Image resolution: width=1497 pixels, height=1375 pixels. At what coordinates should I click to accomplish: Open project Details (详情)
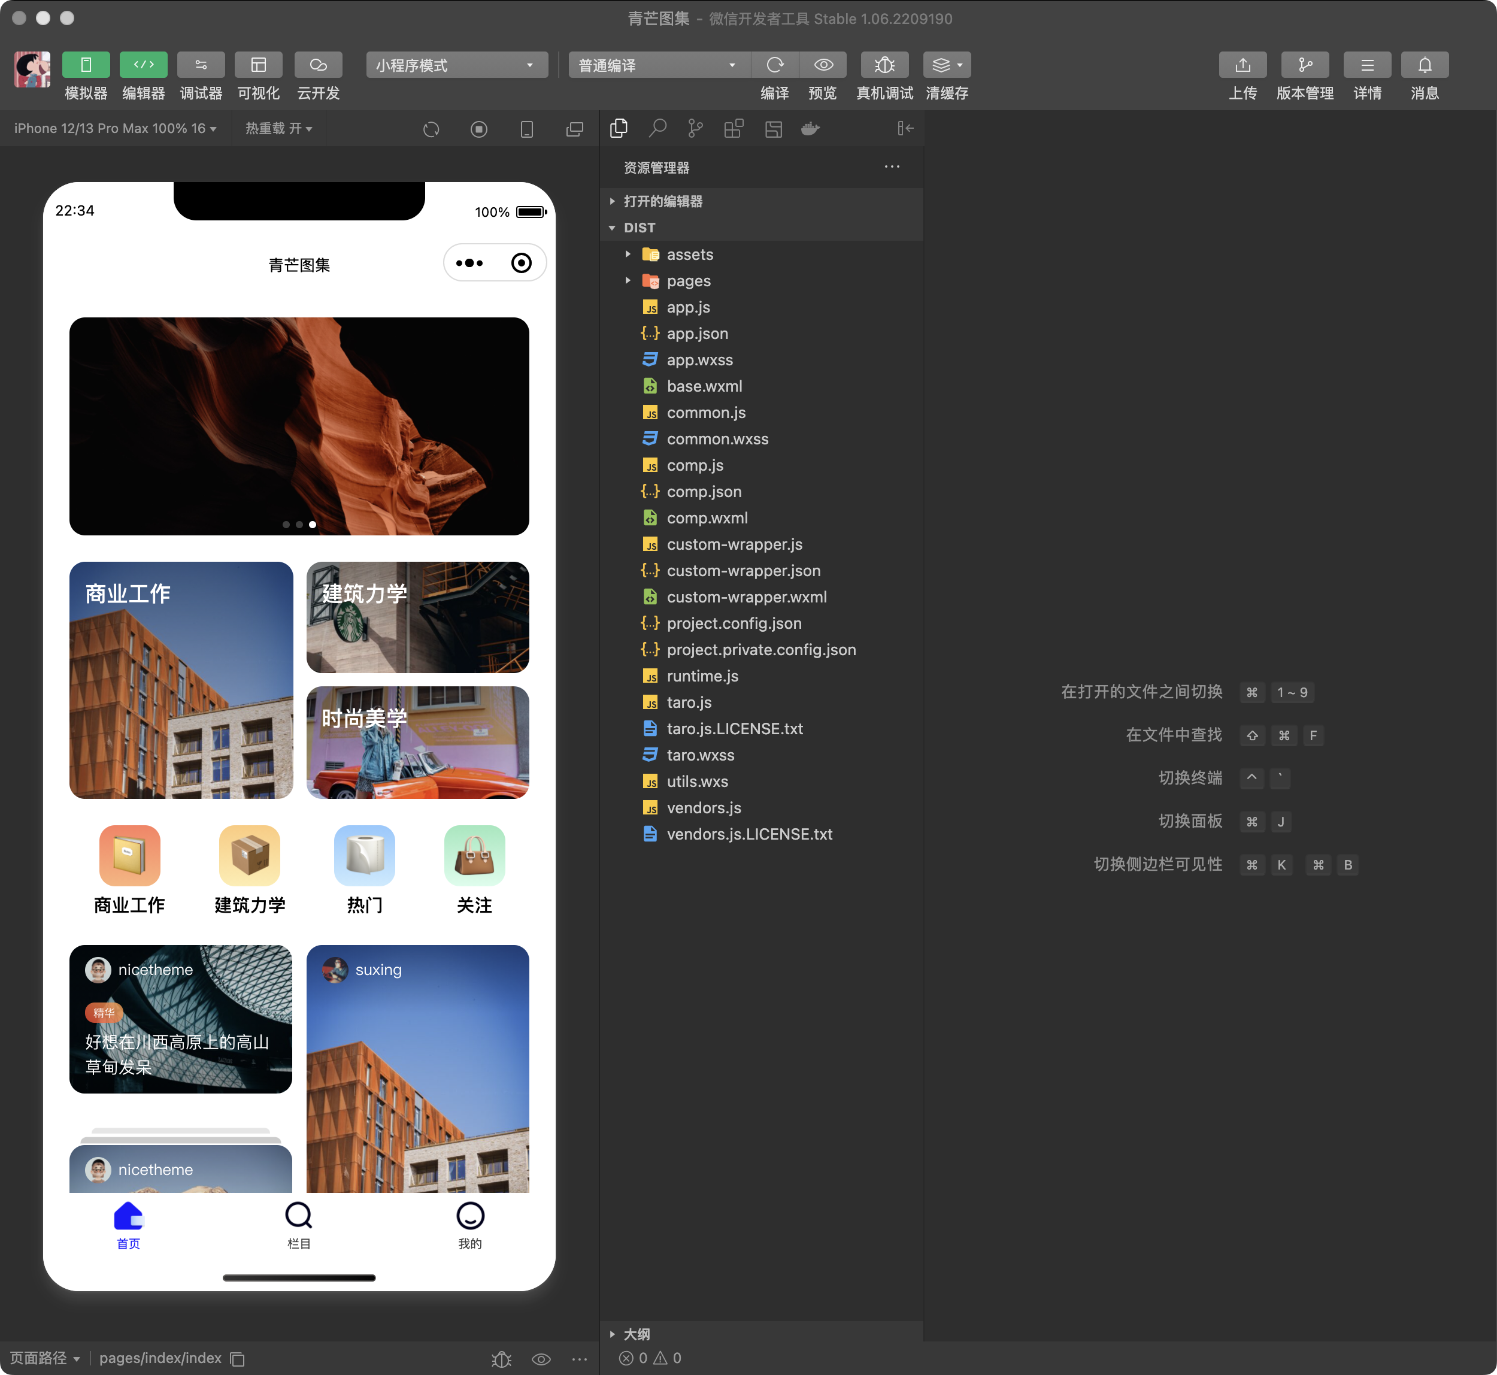point(1368,65)
